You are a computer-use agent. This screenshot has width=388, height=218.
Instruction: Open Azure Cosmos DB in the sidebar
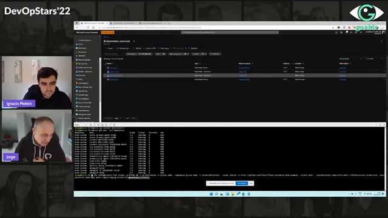tap(84, 102)
